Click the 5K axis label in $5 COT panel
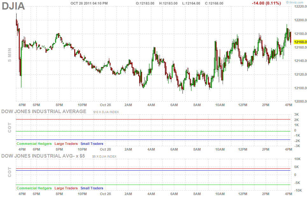307x197 pixels. [296, 167]
